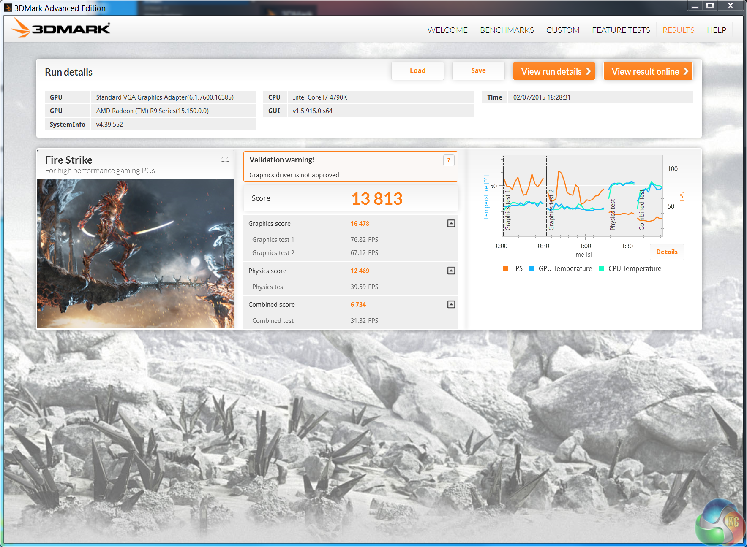747x547 pixels.
Task: Click Graphics test 2 result 67.12 FPS
Action: coord(364,253)
